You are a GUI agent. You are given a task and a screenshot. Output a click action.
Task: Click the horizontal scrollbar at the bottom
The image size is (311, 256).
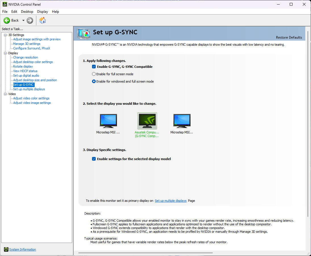point(145,253)
